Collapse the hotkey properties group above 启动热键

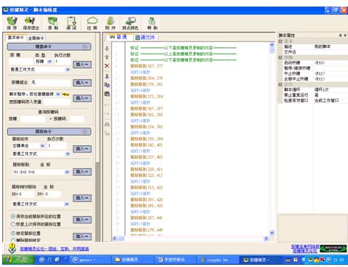[x=280, y=57]
